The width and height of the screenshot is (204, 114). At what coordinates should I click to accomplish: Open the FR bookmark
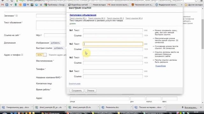[26, 5]
